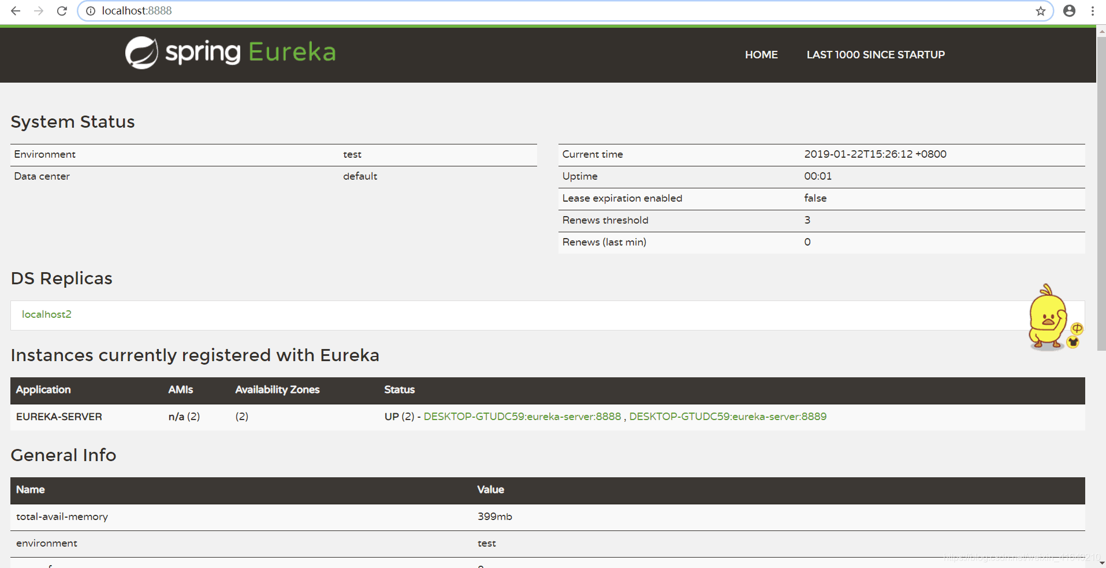Image resolution: width=1106 pixels, height=568 pixels.
Task: Go forward using the browser forward arrow
Action: [x=39, y=11]
